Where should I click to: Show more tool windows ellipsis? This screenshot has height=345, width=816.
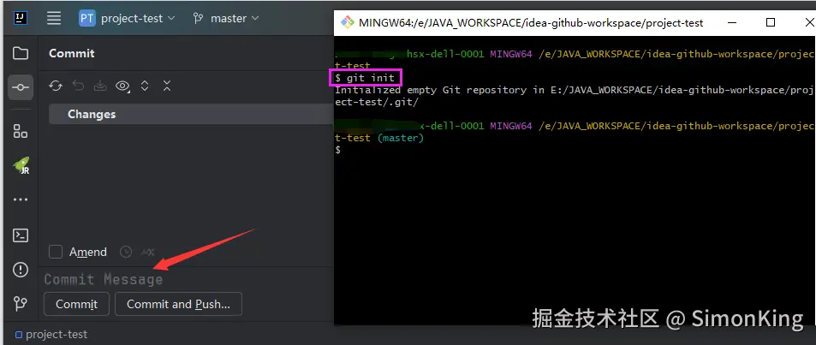[21, 199]
